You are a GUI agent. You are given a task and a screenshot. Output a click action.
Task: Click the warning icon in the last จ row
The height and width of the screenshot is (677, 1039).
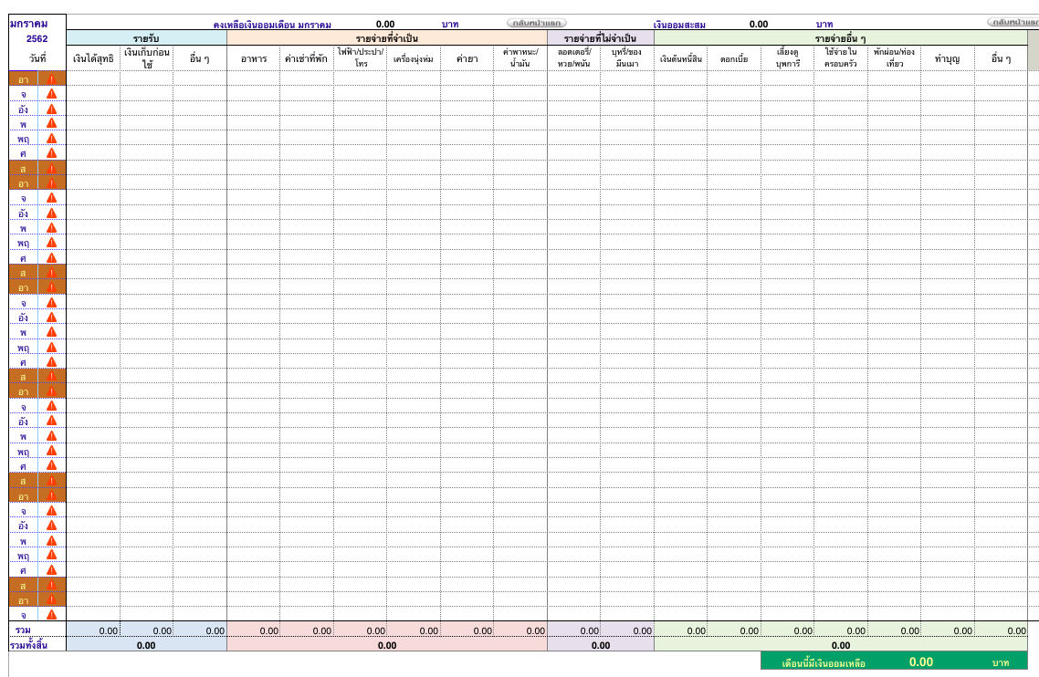[x=52, y=615]
